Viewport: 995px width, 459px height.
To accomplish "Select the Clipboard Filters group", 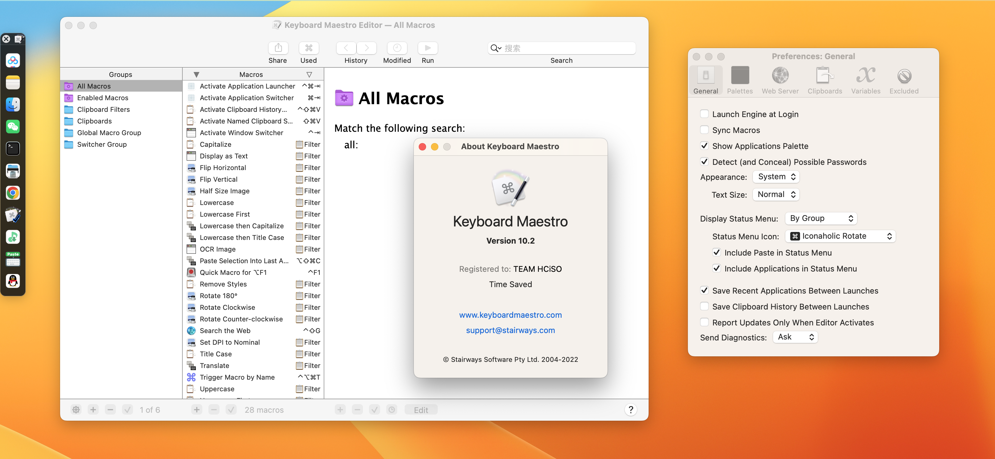I will coord(121,109).
